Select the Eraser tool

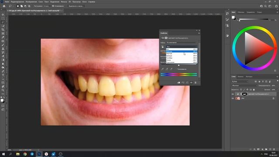pos(3,56)
